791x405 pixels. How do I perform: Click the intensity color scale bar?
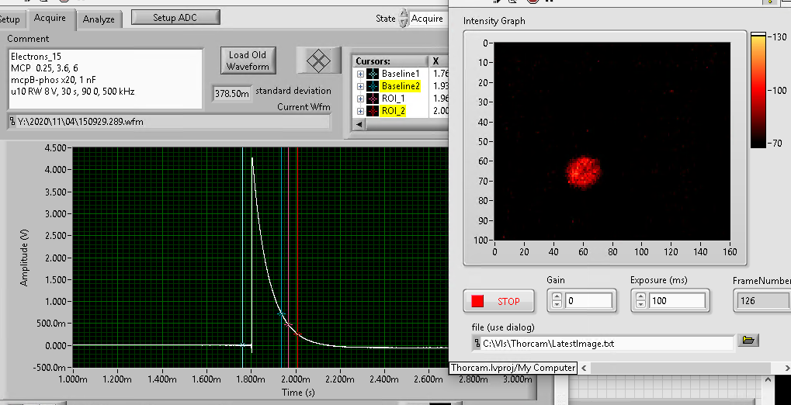pos(758,89)
